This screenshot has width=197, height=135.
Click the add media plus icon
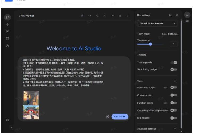point(108,117)
